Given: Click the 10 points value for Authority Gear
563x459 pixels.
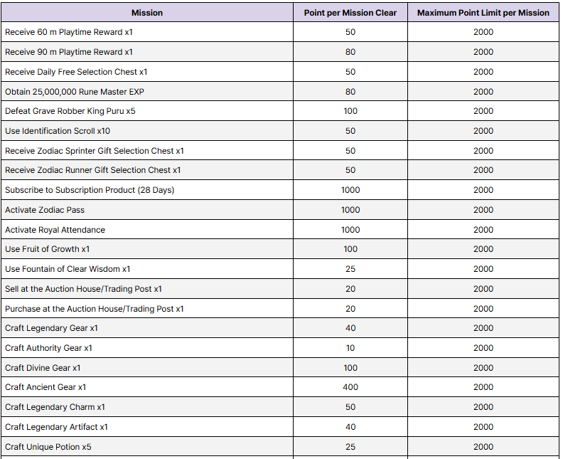Looking at the screenshot, I should tap(350, 348).
